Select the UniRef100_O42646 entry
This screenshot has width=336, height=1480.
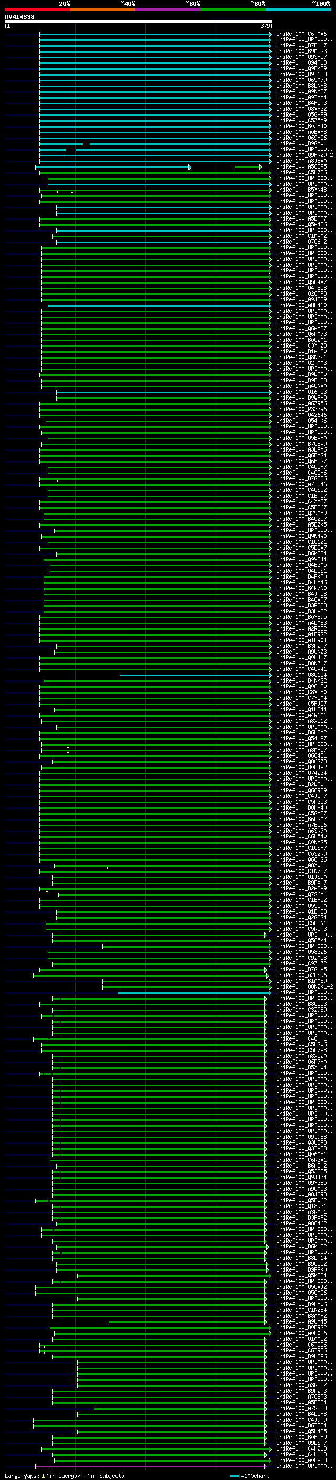click(301, 415)
